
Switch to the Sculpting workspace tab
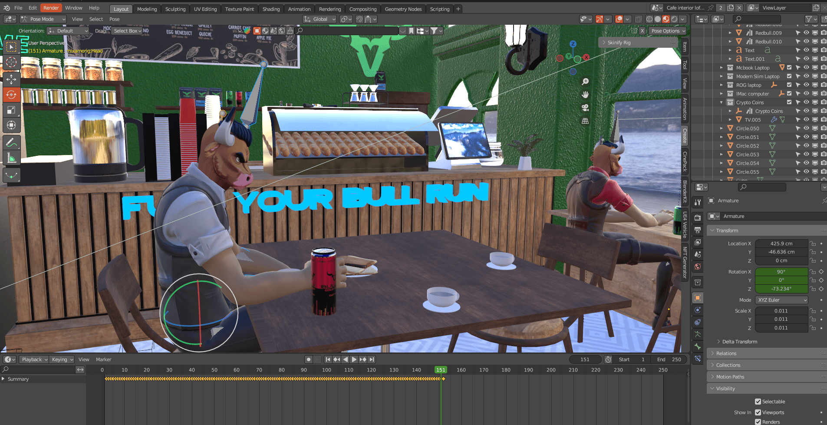[175, 9]
